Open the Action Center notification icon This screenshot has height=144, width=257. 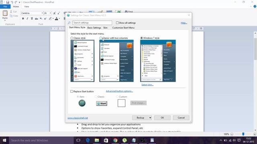[x=239, y=140]
